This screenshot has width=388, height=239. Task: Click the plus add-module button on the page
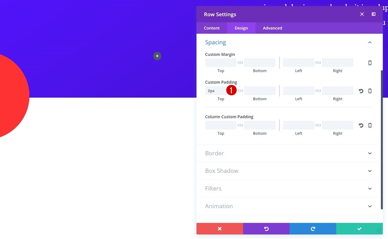coord(157,56)
